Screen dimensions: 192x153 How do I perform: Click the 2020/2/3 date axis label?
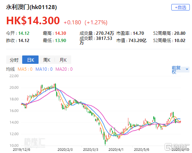65,150
